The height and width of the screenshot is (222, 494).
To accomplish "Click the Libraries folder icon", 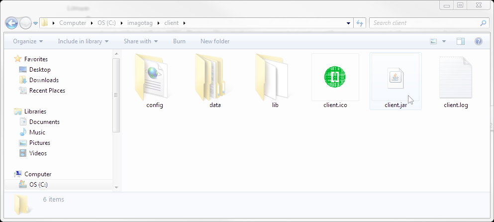I will tap(17, 111).
